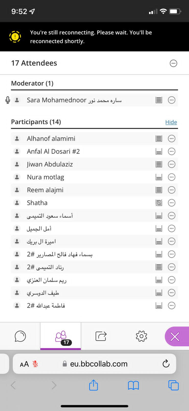This screenshot has width=189, height=411.
Task: Open the share content icon
Action: [101, 336]
